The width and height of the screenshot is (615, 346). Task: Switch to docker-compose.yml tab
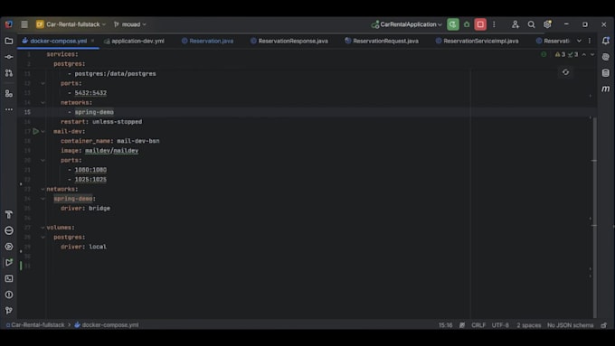(x=58, y=41)
